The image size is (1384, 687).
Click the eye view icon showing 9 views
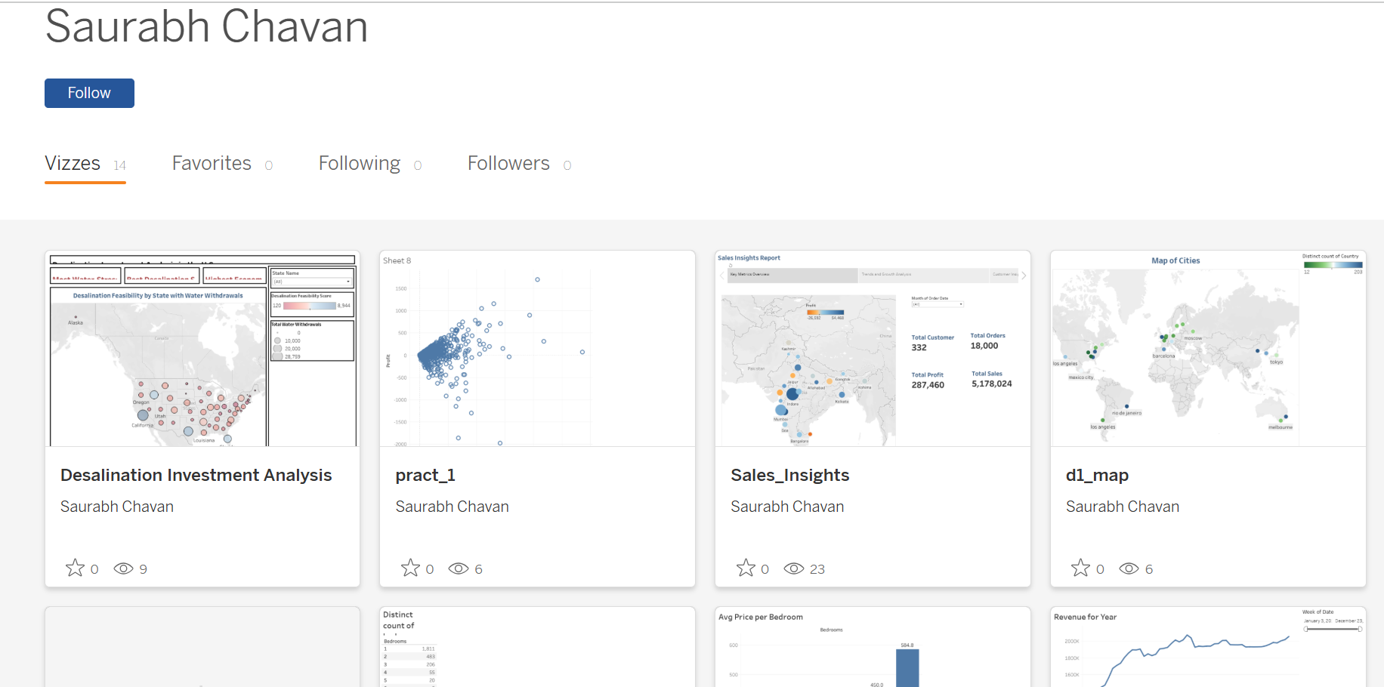coord(122,568)
